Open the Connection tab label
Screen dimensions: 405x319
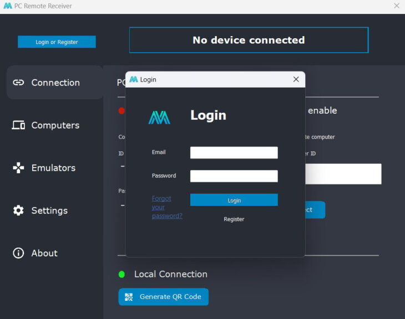pyautogui.click(x=55, y=83)
